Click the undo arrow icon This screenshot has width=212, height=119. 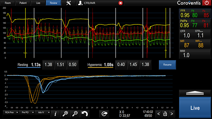pos(85,114)
